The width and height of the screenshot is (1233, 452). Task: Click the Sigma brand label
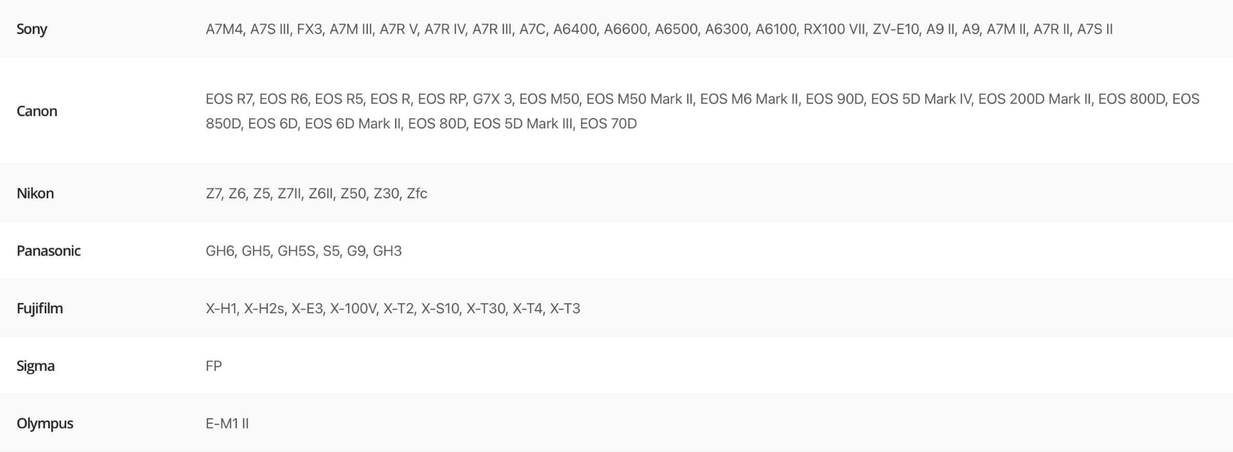coord(35,366)
